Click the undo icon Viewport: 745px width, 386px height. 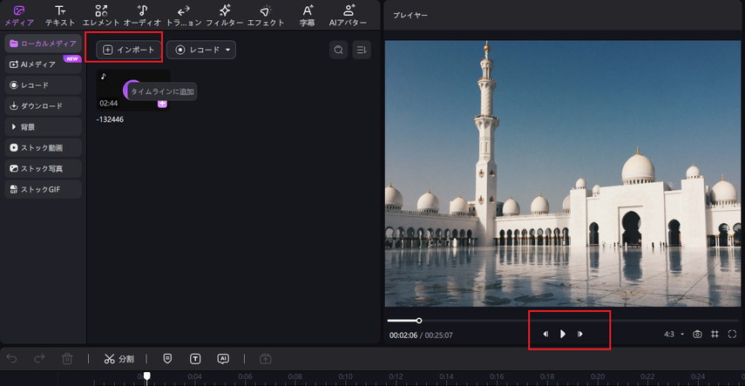[11, 359]
